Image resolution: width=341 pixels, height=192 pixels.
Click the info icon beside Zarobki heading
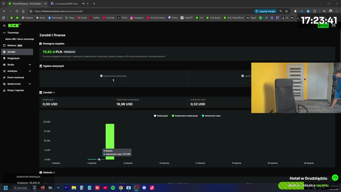click(x=54, y=93)
